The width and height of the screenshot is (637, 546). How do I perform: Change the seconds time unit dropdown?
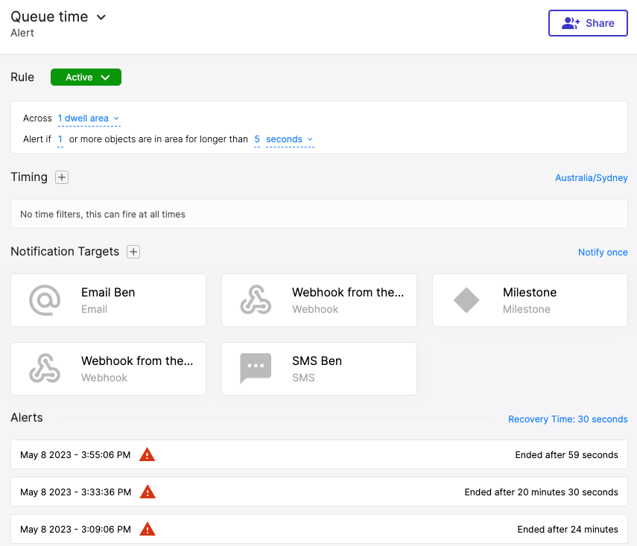point(289,139)
